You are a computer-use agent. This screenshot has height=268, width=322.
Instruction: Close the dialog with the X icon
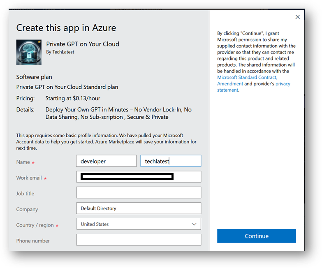pos(298,17)
